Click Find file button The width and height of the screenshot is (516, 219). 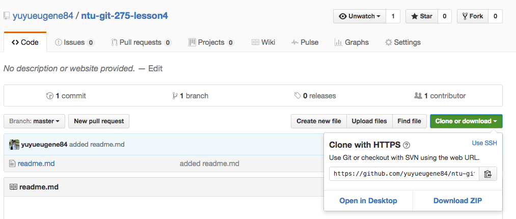pos(409,121)
